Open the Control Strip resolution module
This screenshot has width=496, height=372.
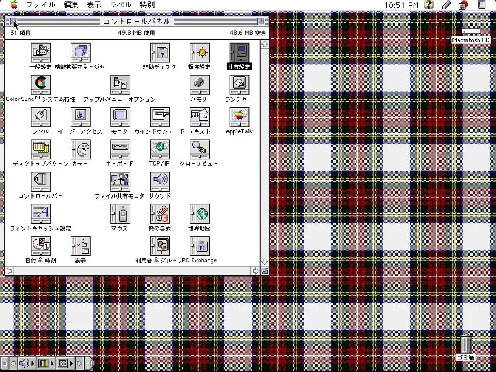(x=65, y=363)
